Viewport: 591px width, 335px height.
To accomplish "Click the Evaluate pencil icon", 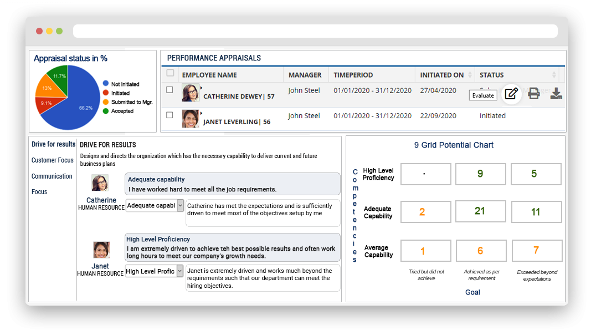I will click(x=511, y=94).
